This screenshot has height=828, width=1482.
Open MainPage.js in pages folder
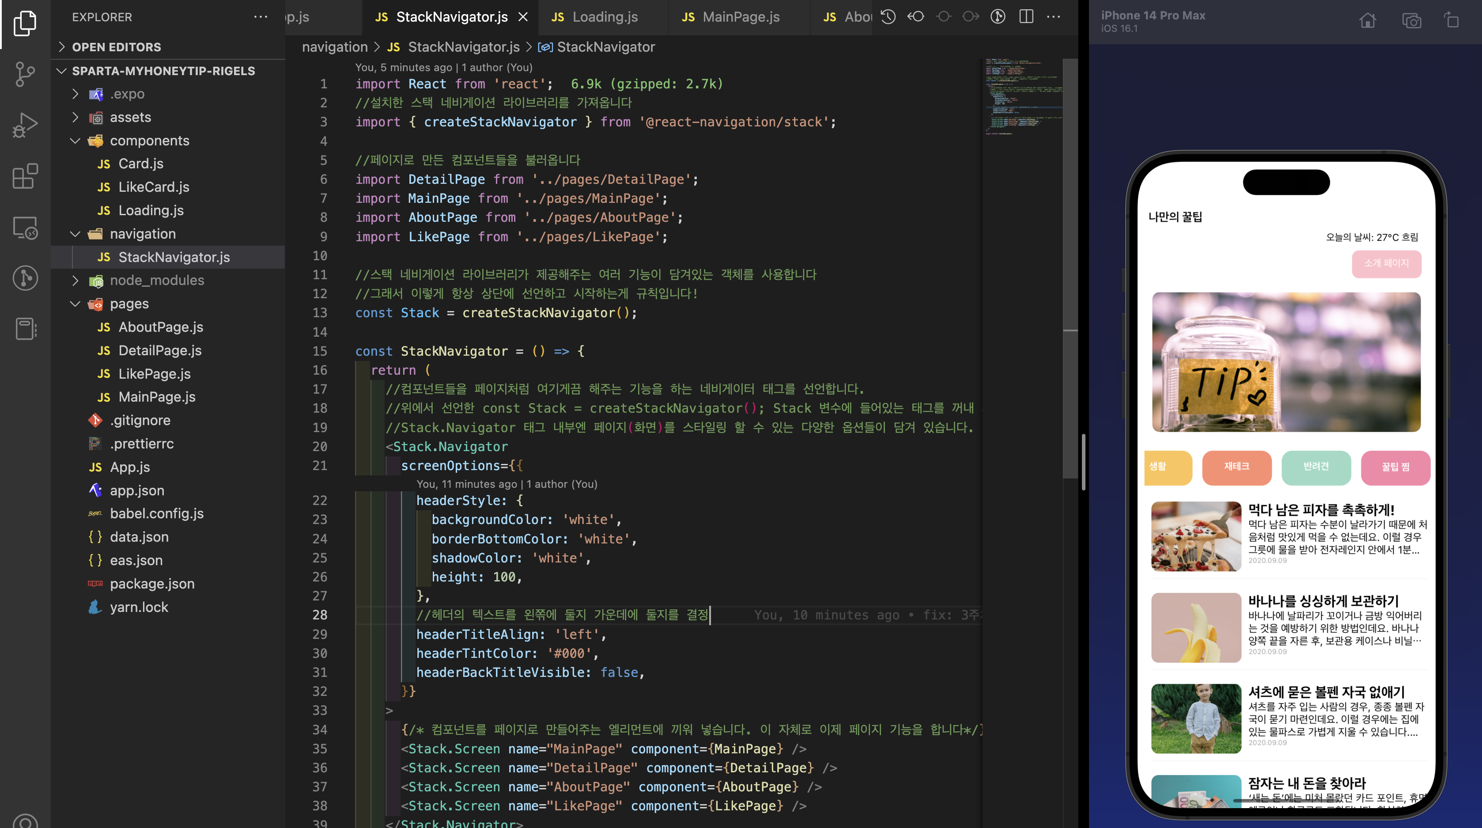(156, 397)
